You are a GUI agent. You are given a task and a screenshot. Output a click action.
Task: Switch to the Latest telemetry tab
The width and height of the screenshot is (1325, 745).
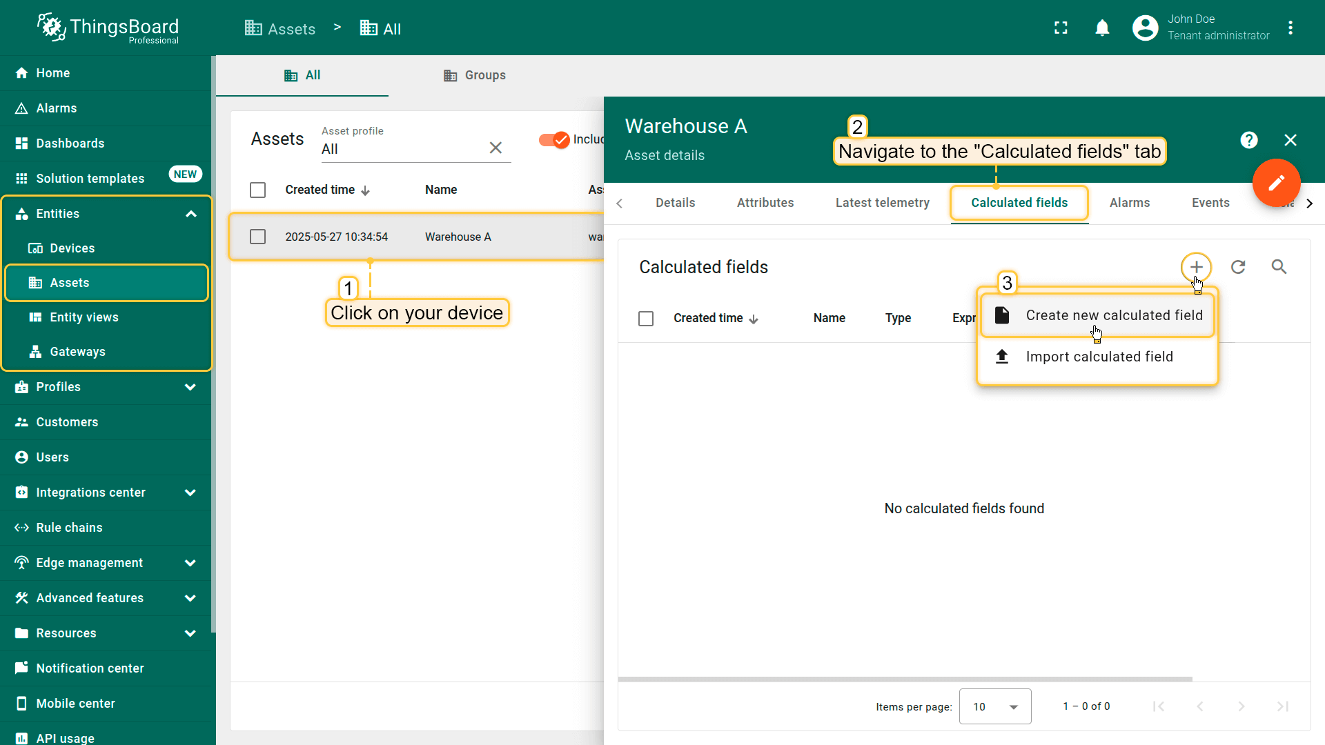point(882,203)
